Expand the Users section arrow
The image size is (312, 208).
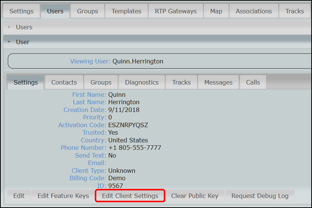pos(9,27)
